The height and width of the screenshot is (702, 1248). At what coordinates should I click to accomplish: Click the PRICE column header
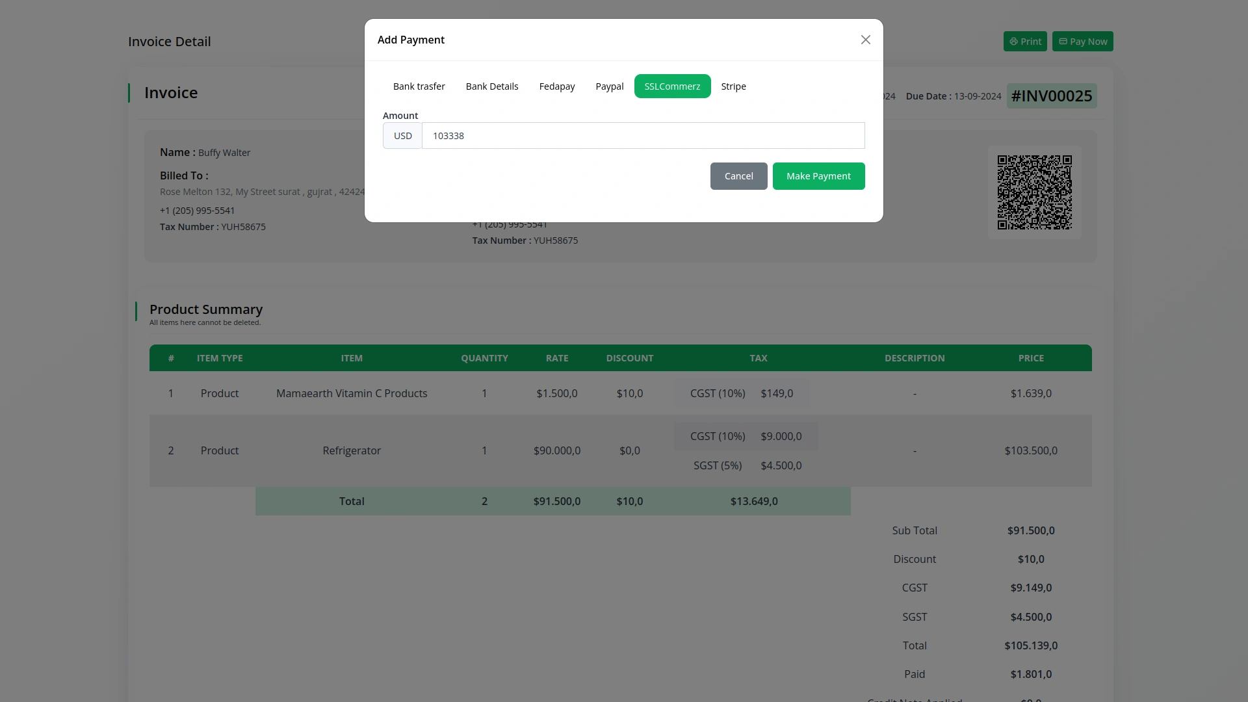coord(1031,358)
